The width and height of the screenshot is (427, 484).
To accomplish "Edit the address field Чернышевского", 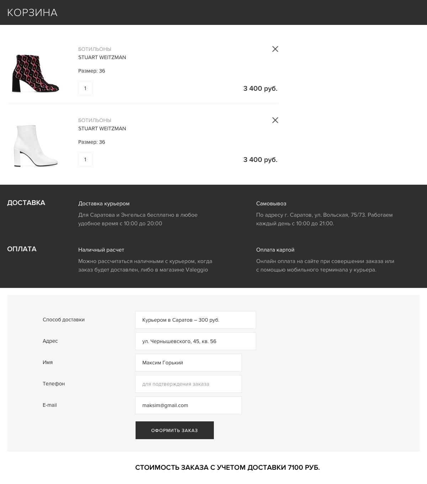I will (195, 341).
